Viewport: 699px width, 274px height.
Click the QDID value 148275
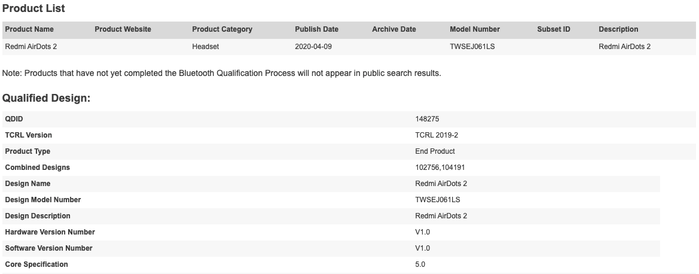pos(427,119)
